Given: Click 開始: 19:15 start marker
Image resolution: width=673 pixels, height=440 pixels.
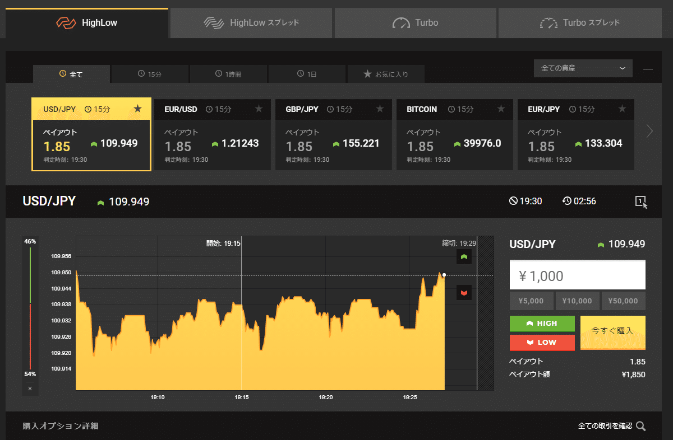Looking at the screenshot, I should (223, 244).
